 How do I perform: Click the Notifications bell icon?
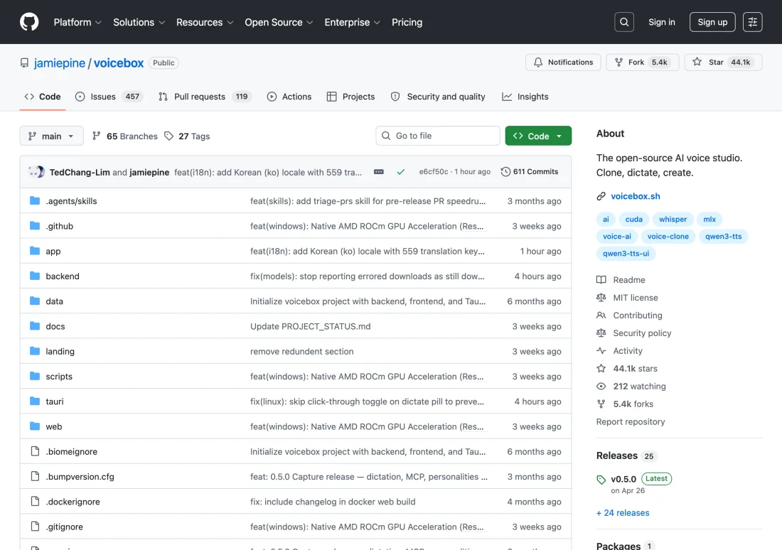coord(537,63)
